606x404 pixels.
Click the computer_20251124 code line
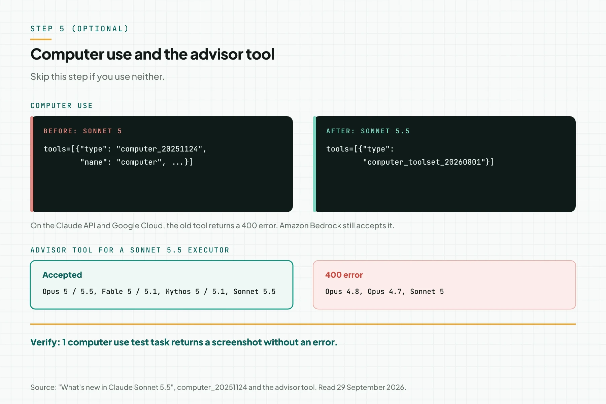click(125, 149)
